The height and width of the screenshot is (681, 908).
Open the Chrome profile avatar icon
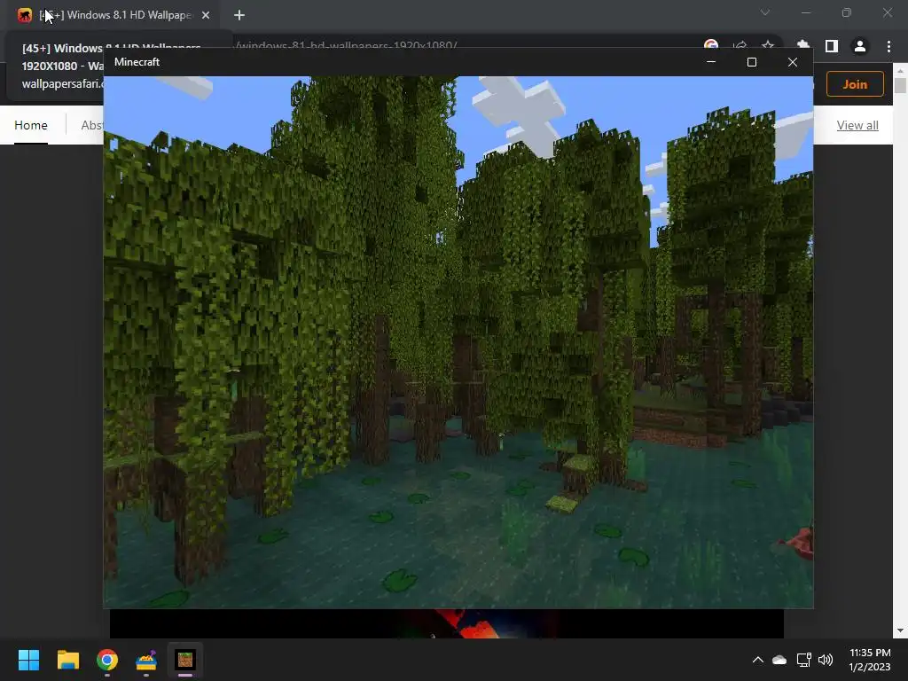(x=859, y=46)
